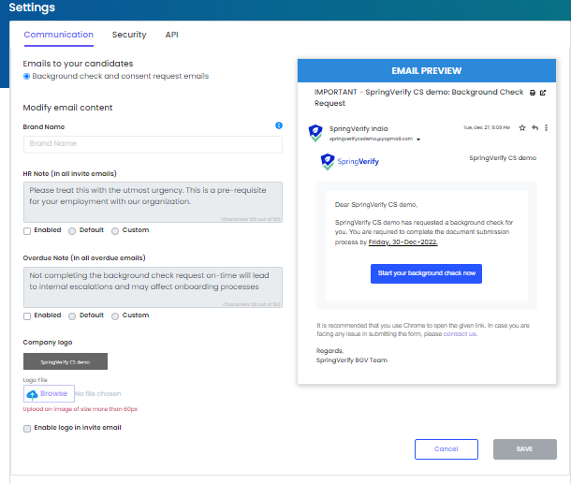Click Browse to choose a logo file
The width and height of the screenshot is (571, 484).
pyautogui.click(x=50, y=394)
